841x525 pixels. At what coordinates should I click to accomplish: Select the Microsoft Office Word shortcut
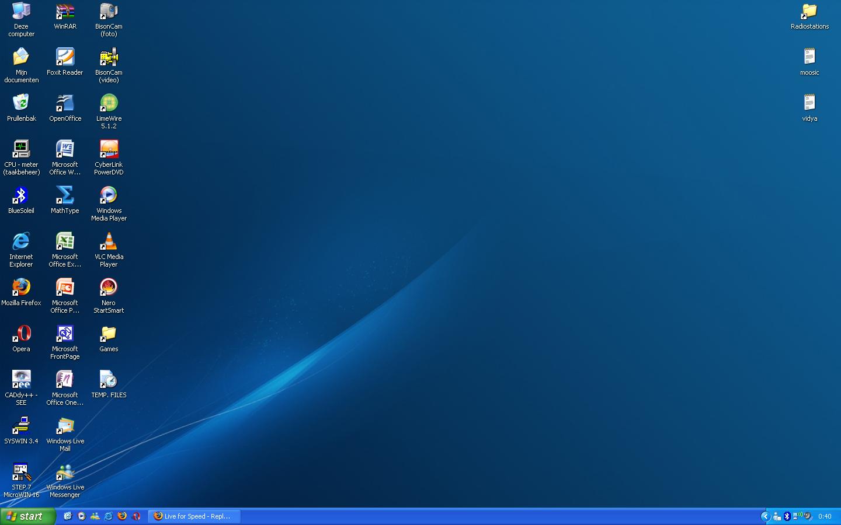coord(65,157)
